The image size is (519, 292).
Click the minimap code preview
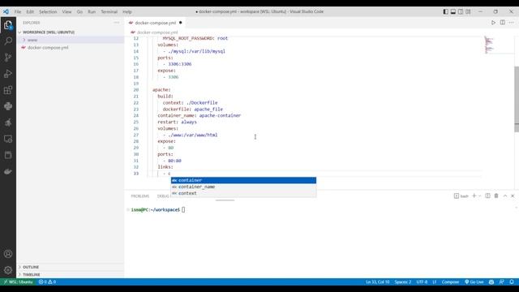489,45
